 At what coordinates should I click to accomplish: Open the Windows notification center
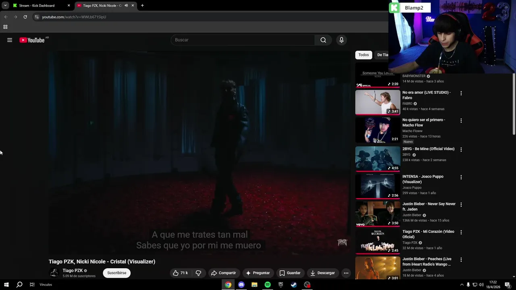pos(508,285)
